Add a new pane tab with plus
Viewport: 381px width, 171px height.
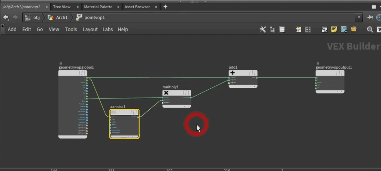[x=165, y=7]
